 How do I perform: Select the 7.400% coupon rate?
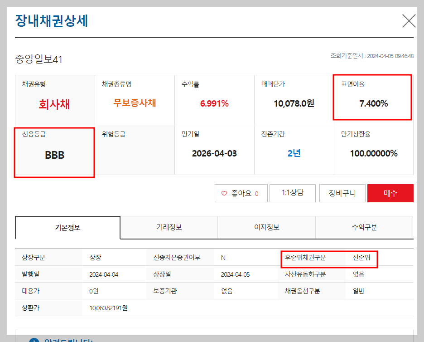[373, 103]
